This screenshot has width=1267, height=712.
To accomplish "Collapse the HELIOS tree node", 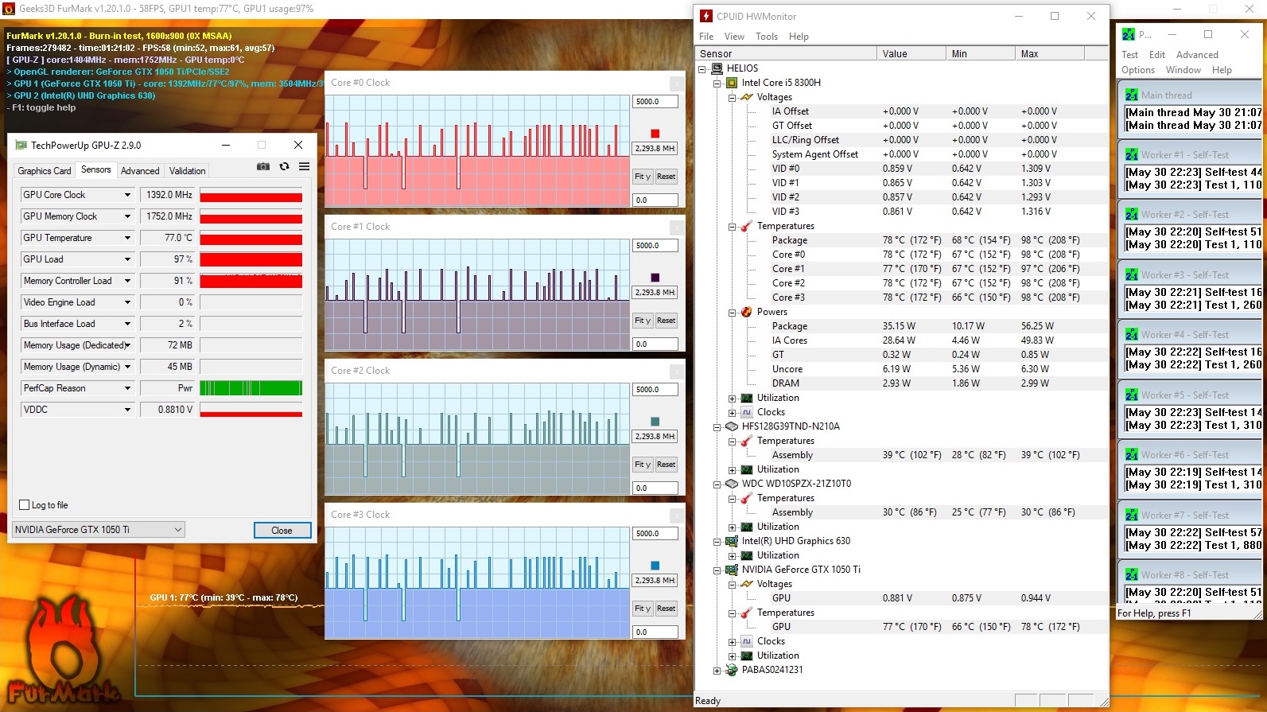I will click(702, 68).
